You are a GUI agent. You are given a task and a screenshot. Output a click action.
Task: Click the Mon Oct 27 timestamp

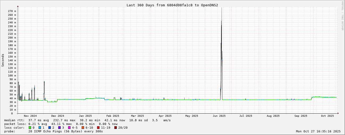click(x=318, y=131)
